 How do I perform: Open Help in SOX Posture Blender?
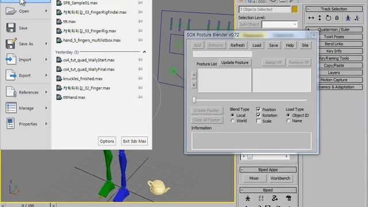(290, 45)
